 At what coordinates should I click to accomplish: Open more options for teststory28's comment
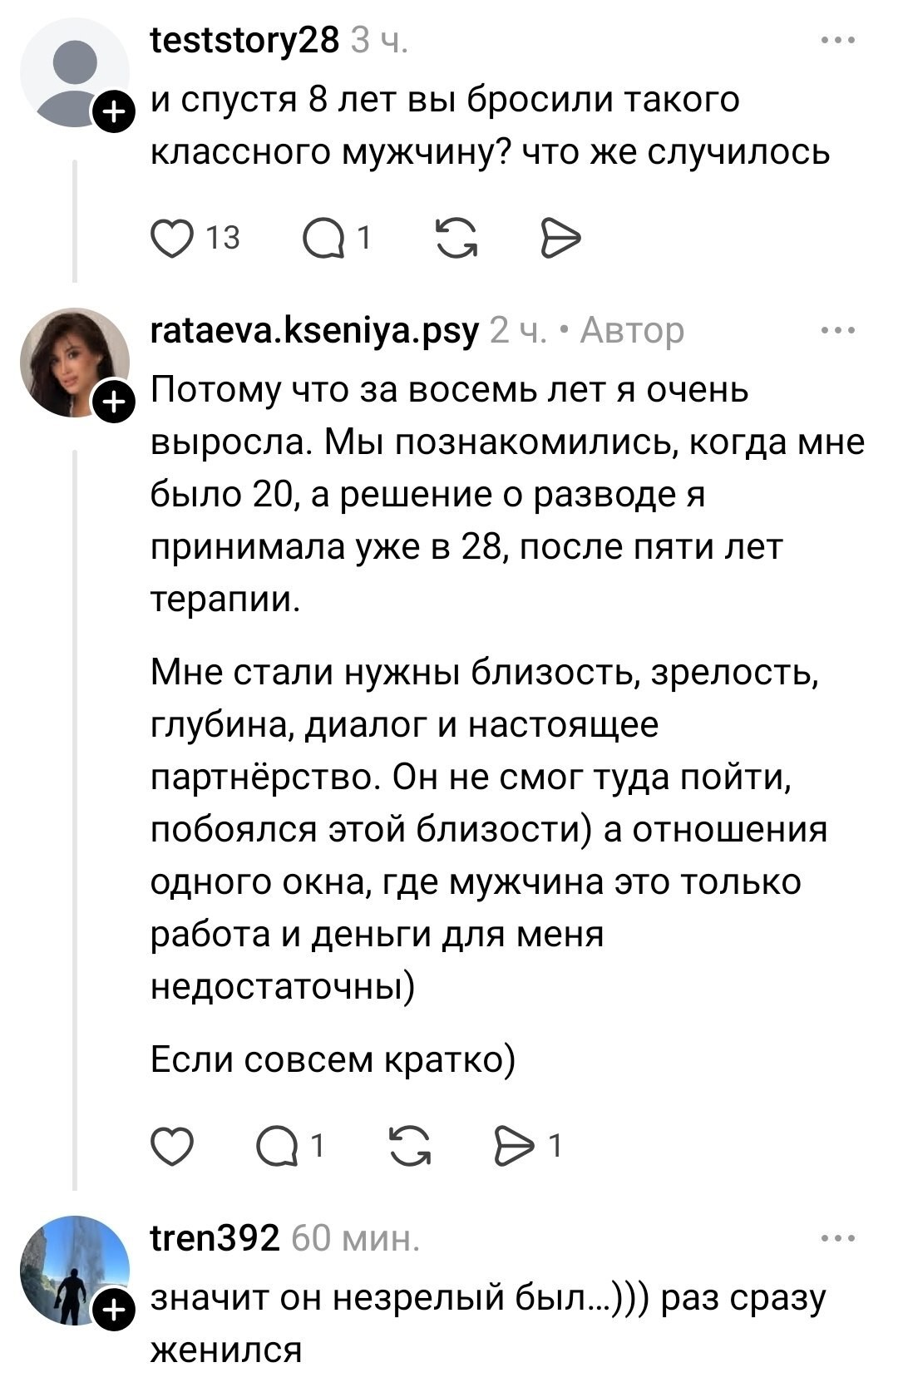[837, 40]
